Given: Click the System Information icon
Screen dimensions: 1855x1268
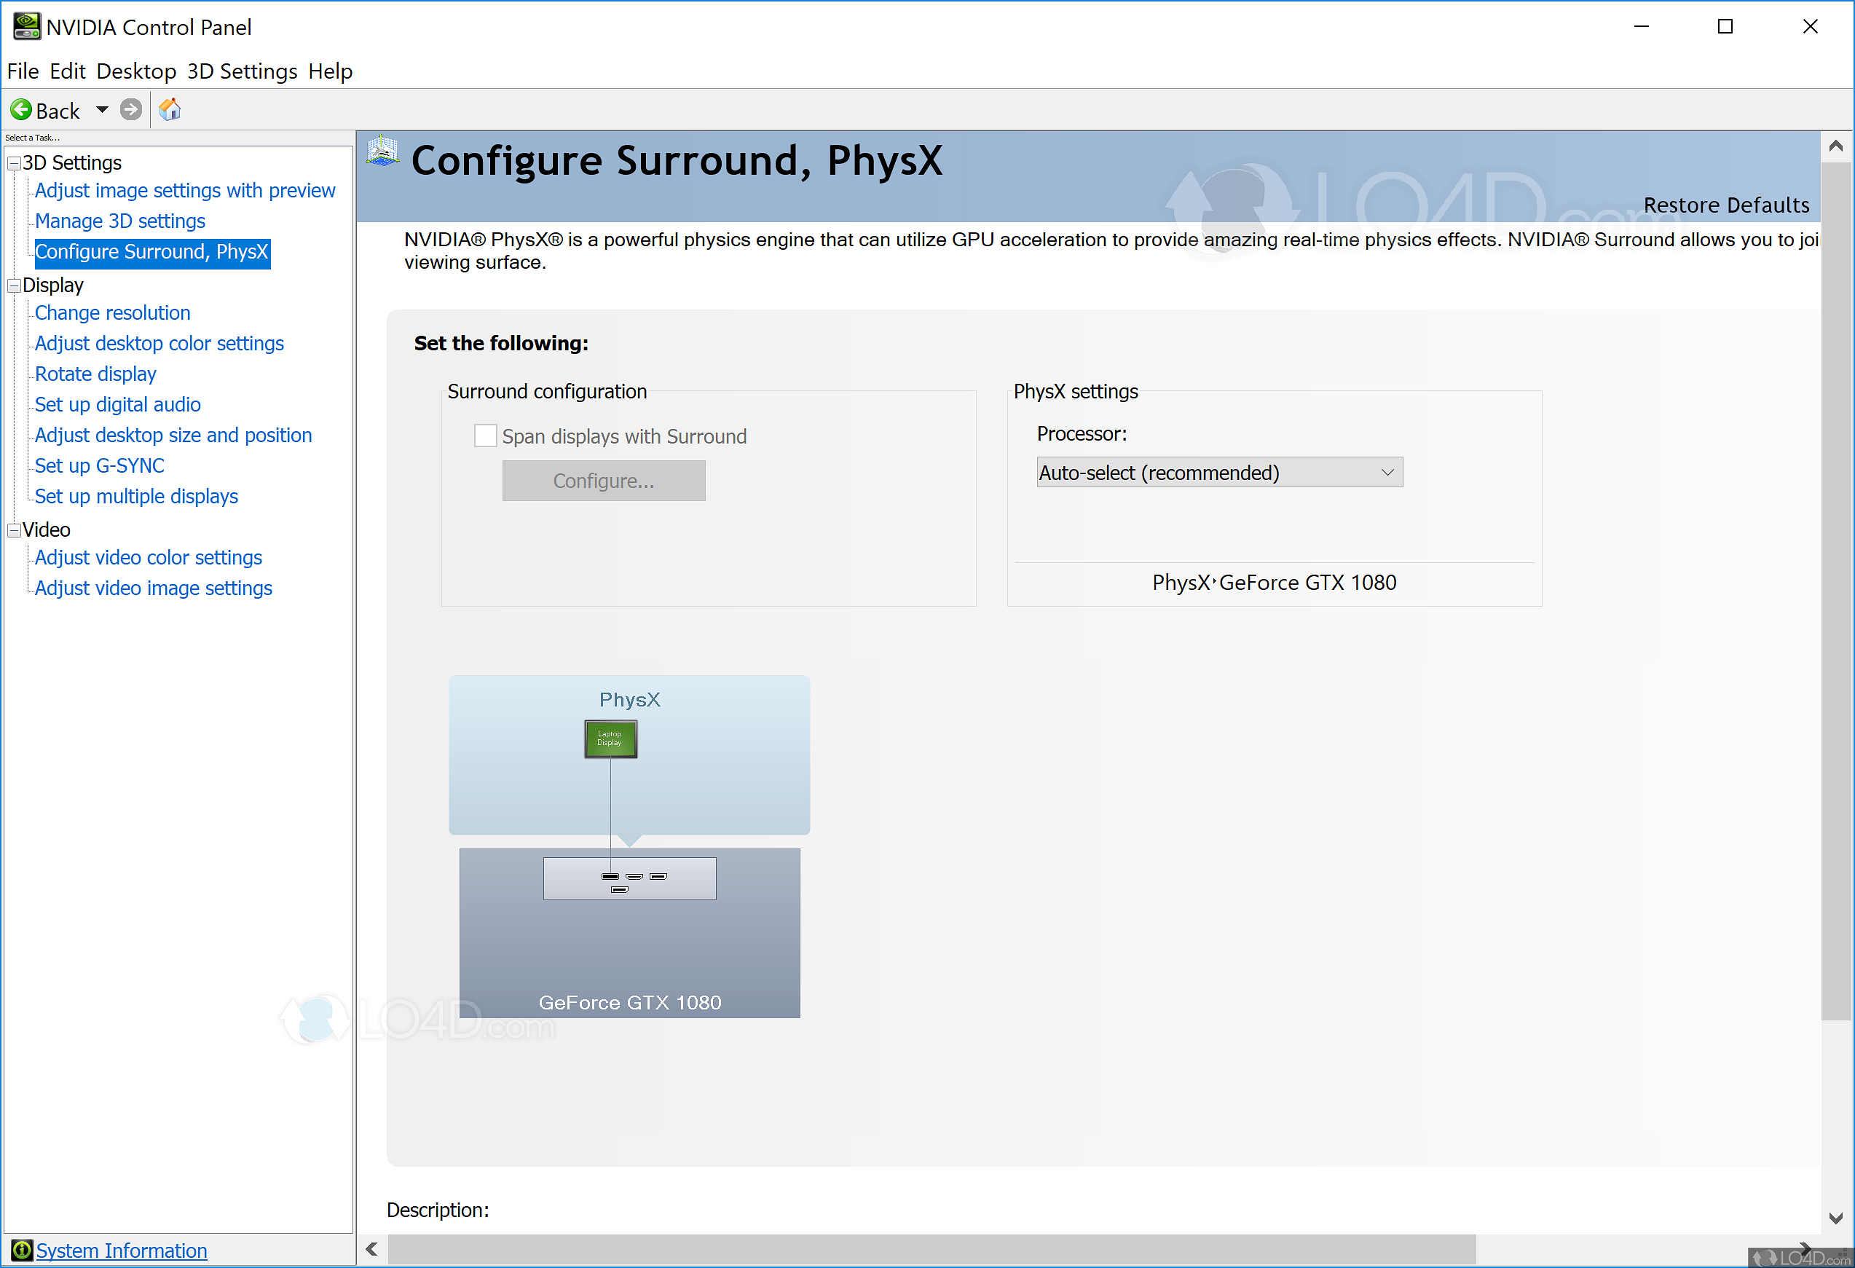Looking at the screenshot, I should pyautogui.click(x=22, y=1250).
